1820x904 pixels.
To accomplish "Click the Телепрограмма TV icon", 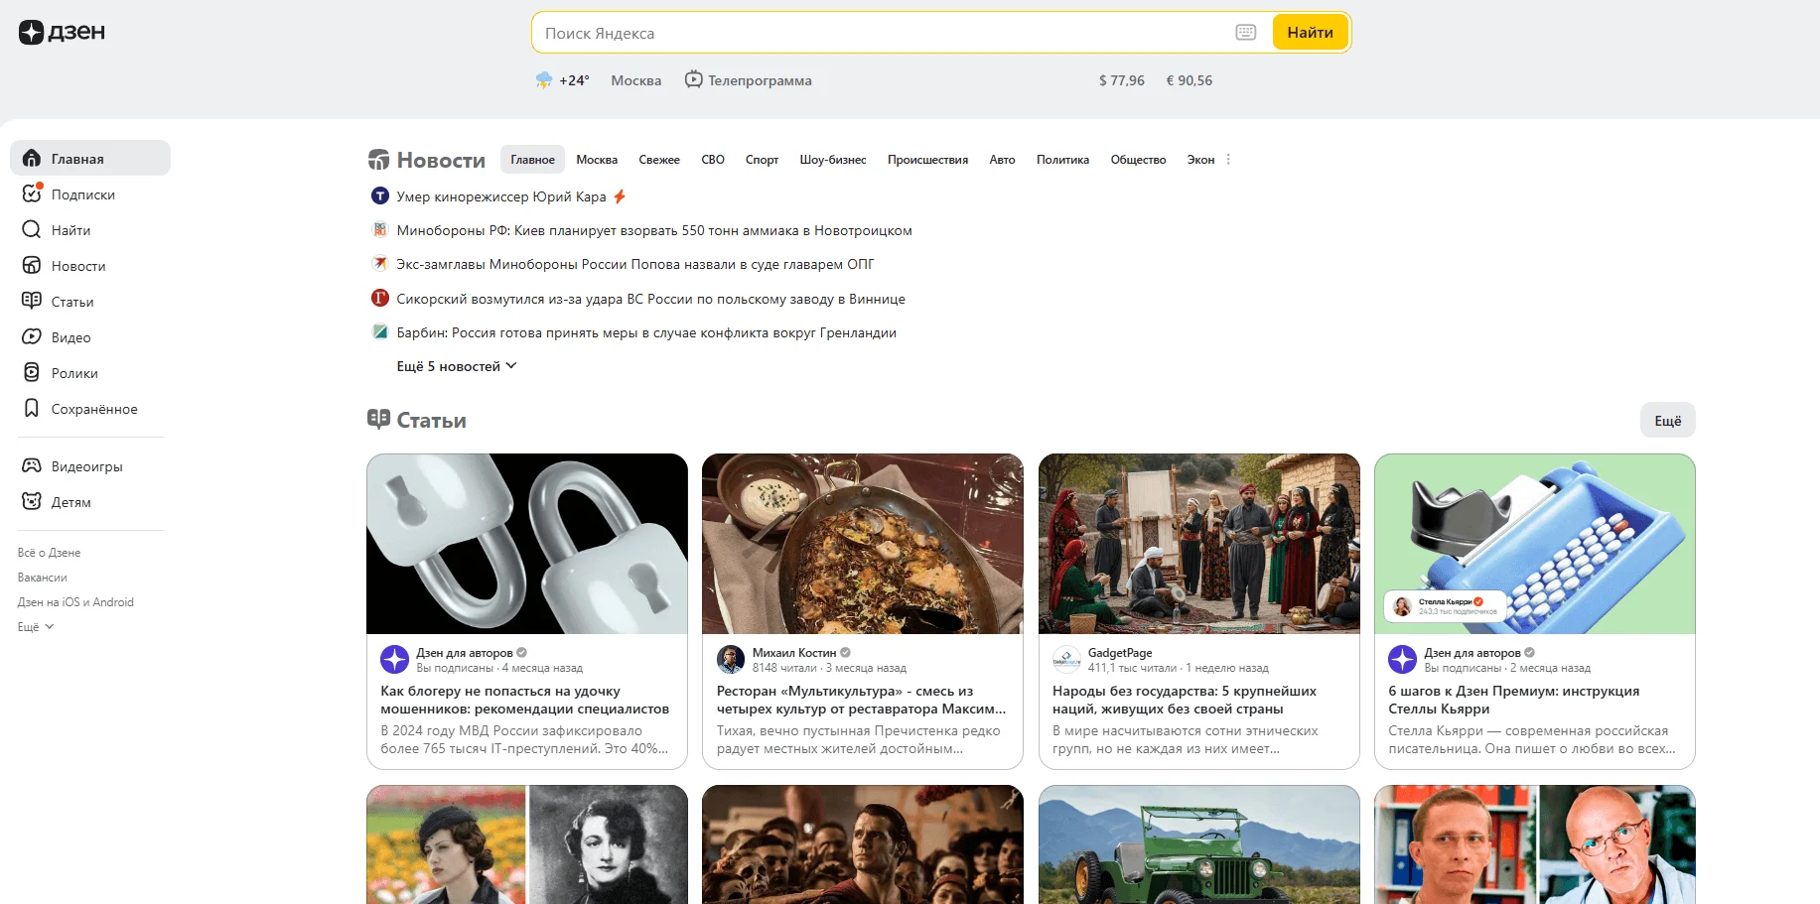I will (693, 79).
